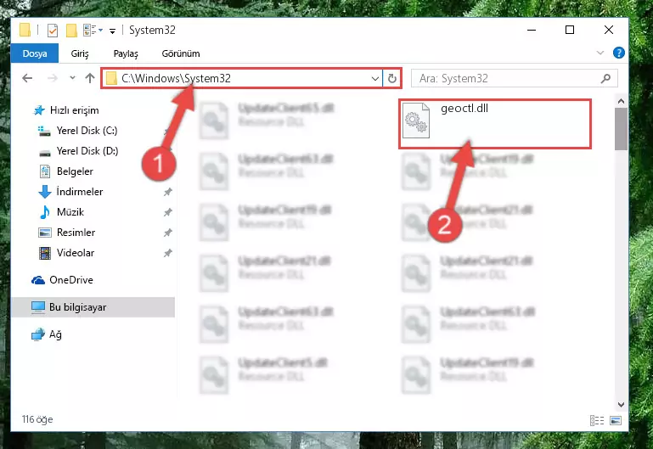Go forward with the right arrow
Image resolution: width=653 pixels, height=449 pixels.
click(53, 78)
